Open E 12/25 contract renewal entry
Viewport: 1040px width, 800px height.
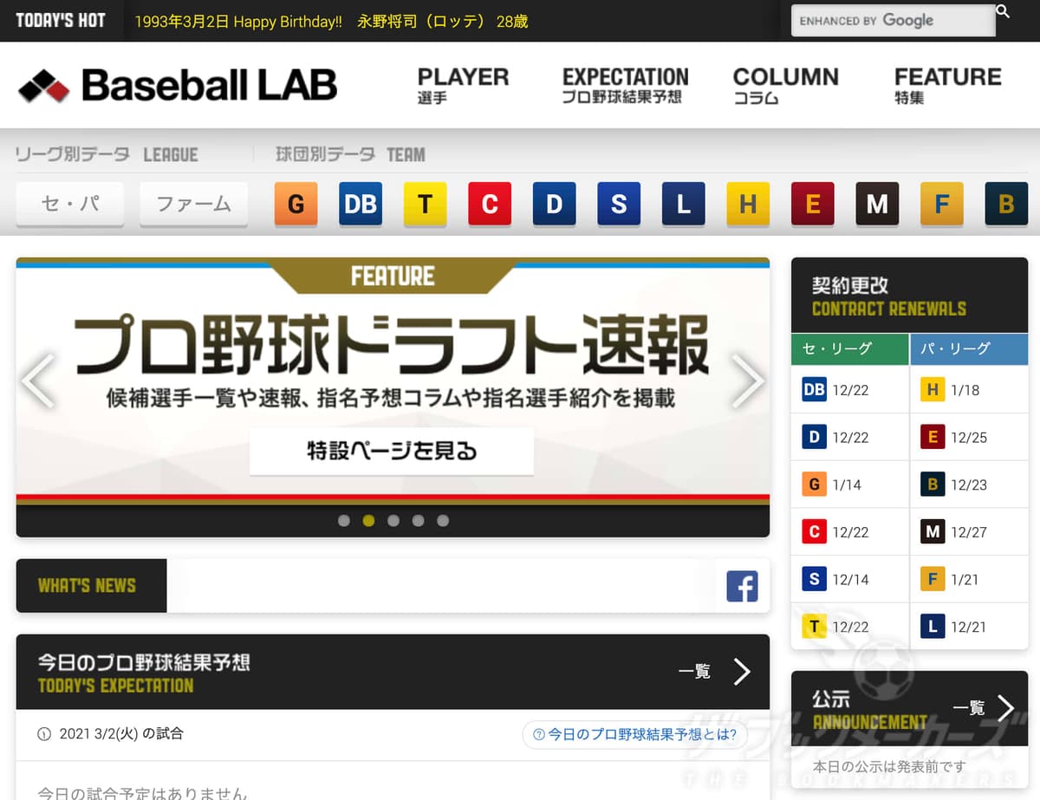point(969,437)
